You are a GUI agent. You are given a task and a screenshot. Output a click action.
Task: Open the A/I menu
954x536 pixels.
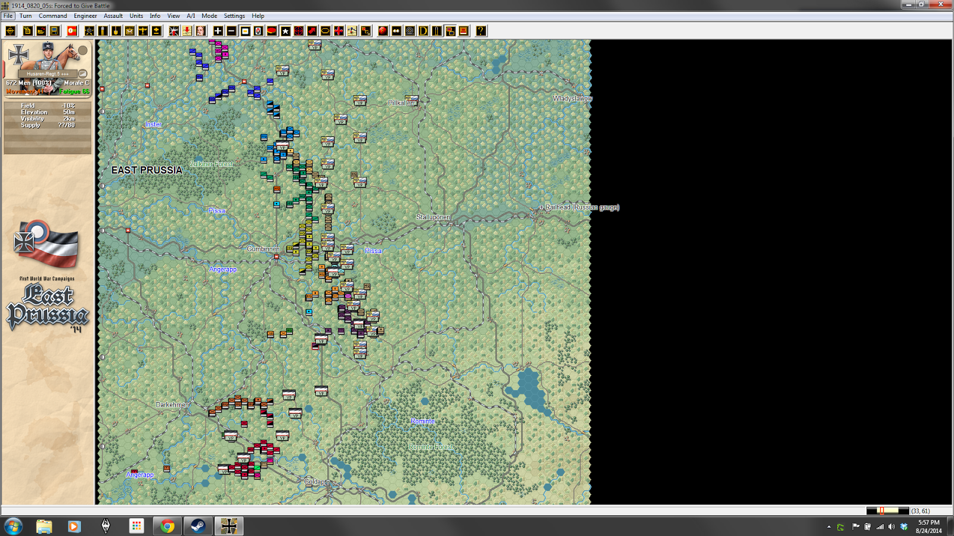click(x=191, y=16)
